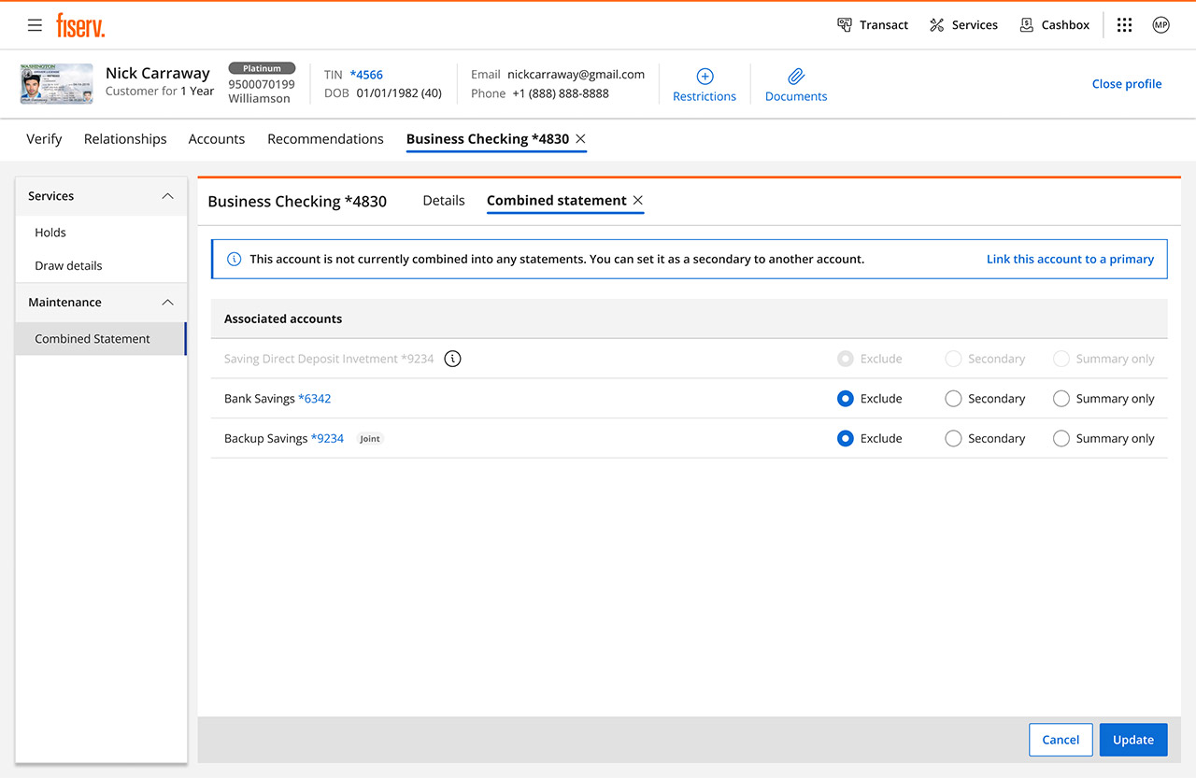
Task: Open the Services tools icon in header
Action: point(937,25)
